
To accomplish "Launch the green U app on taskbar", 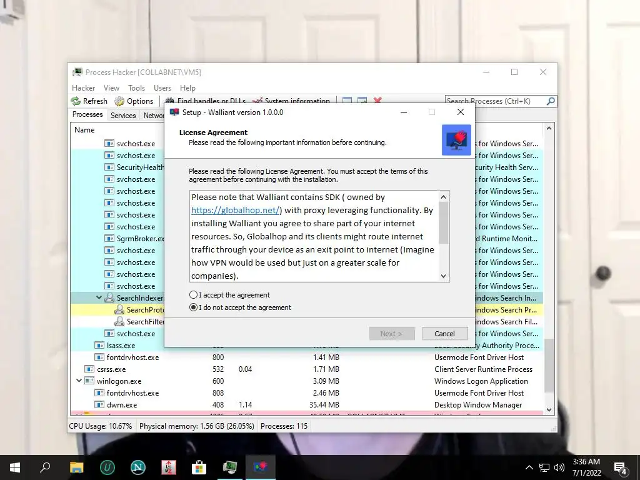I will 107,467.
